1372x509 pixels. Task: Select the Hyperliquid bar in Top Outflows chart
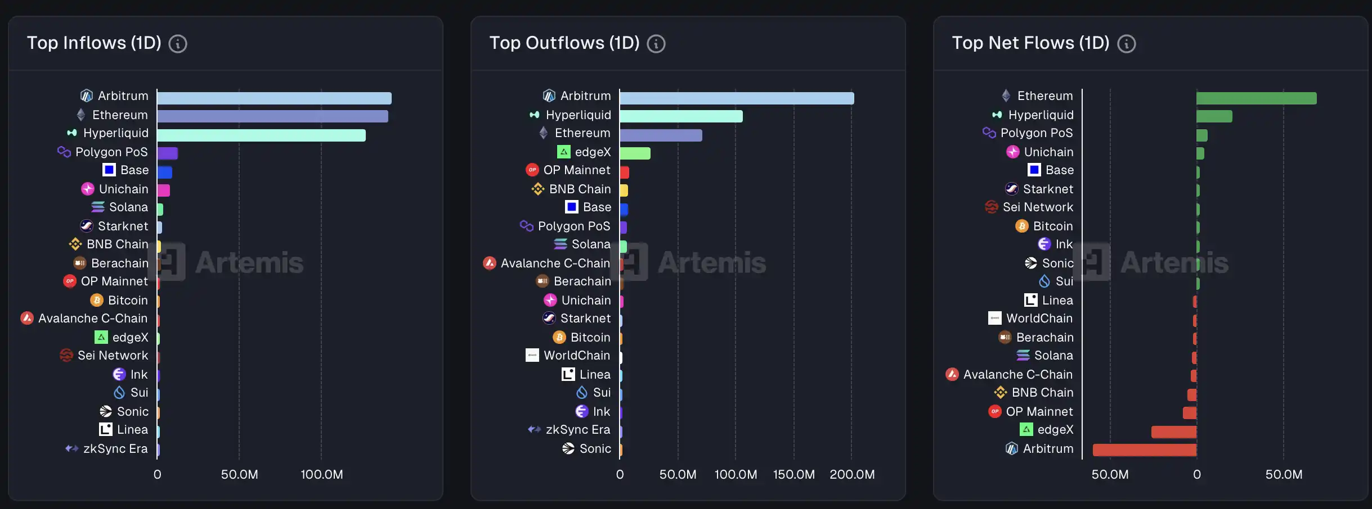(x=681, y=116)
